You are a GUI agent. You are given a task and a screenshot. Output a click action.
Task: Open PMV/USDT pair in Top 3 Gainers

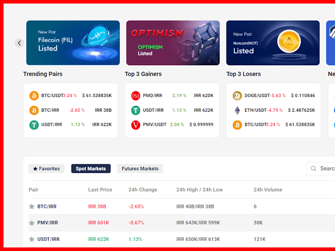point(155,124)
